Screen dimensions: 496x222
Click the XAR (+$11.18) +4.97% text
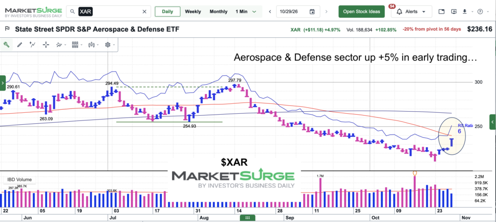coord(315,30)
